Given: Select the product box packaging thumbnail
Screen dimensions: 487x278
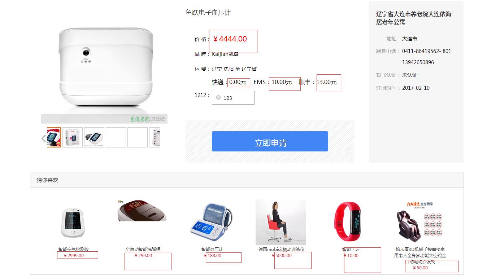Looking at the screenshot, I should coord(73,137).
